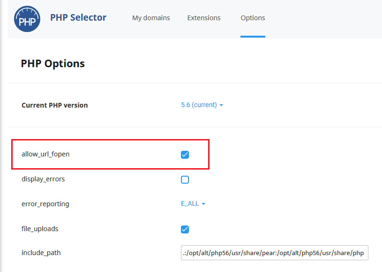The height and width of the screenshot is (272, 382).
Task: Select the Options tab
Action: click(x=253, y=18)
